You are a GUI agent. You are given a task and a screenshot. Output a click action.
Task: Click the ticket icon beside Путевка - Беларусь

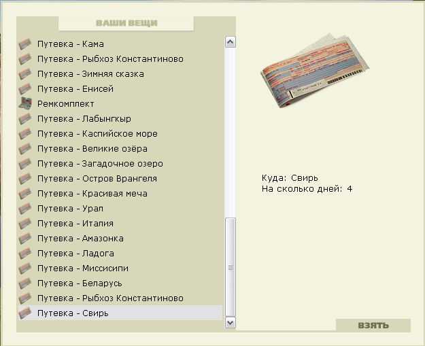point(25,283)
